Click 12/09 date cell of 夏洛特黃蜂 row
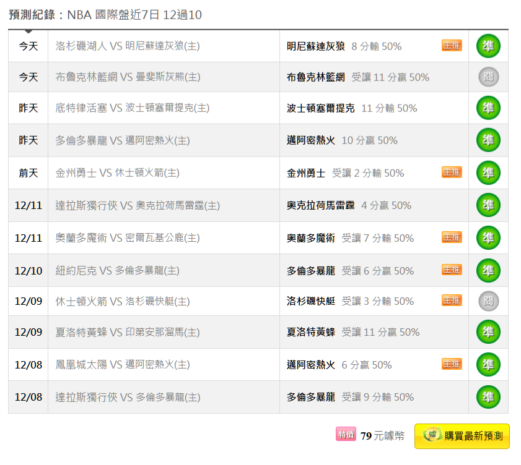The width and height of the screenshot is (521, 465). click(x=28, y=332)
